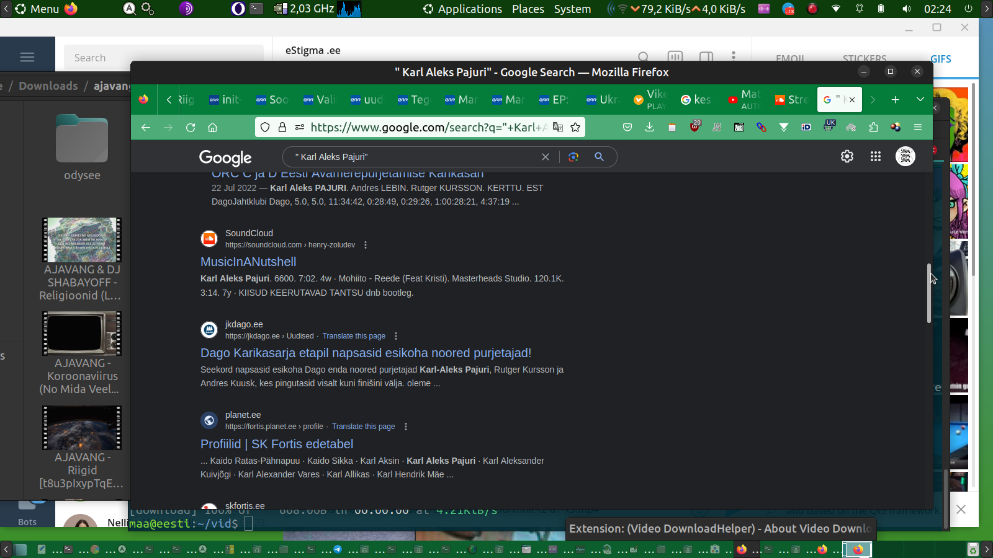Translate the planet.ee result page

click(x=363, y=427)
